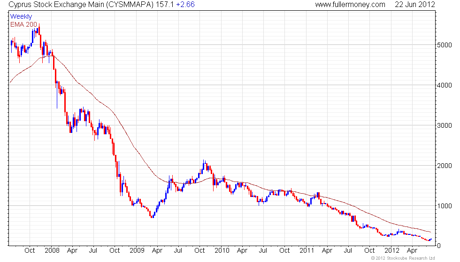Click the "Apr" label right after 2008
The width and height of the screenshot is (460, 262).
point(72,251)
